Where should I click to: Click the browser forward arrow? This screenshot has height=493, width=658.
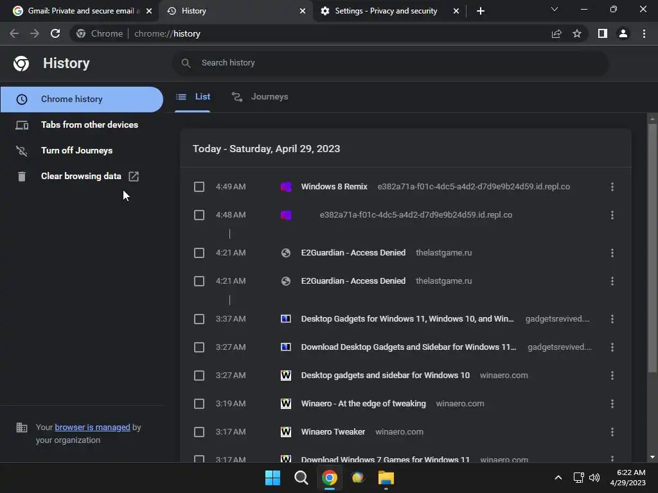[35, 33]
